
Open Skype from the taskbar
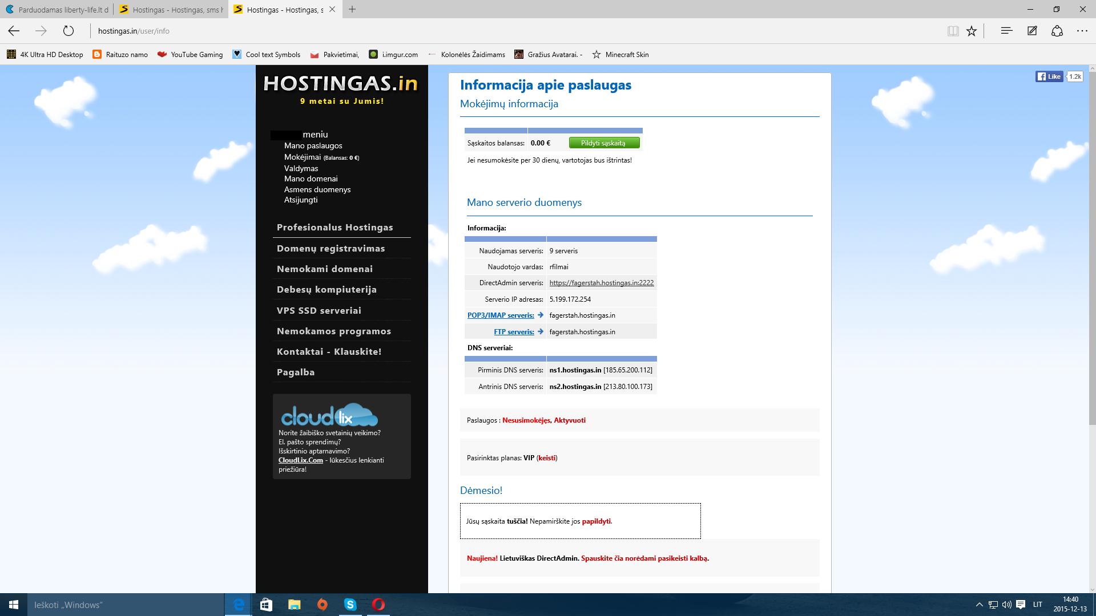point(350,605)
